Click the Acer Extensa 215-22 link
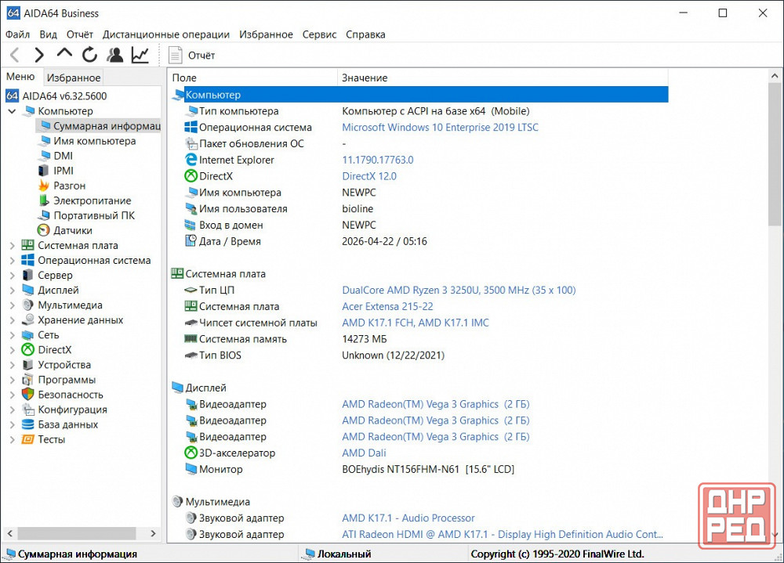This screenshot has width=784, height=563. 387,306
